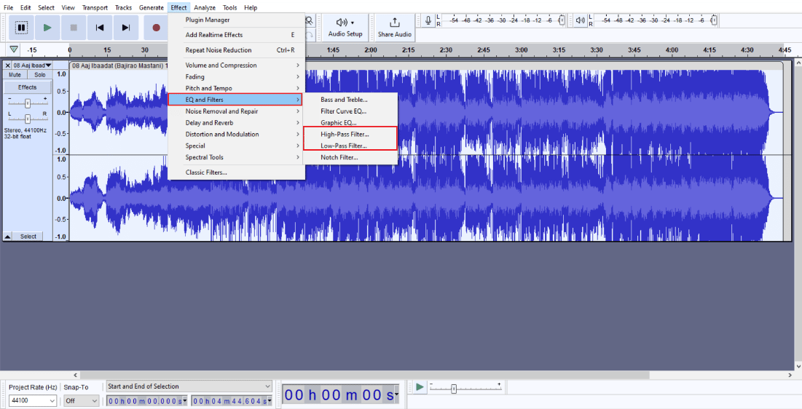Open the Analyze menu
The width and height of the screenshot is (802, 409).
click(x=205, y=8)
